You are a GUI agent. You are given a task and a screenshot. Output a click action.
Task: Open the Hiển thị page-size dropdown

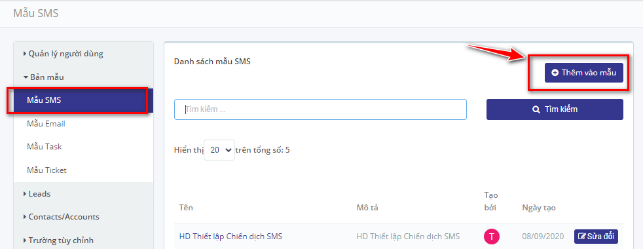point(219,150)
